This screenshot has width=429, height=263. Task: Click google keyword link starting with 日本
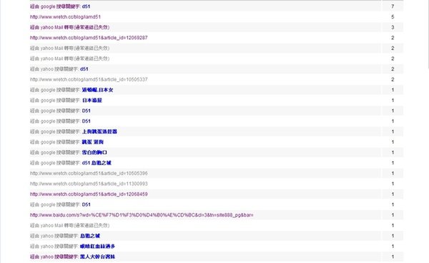click(x=66, y=100)
